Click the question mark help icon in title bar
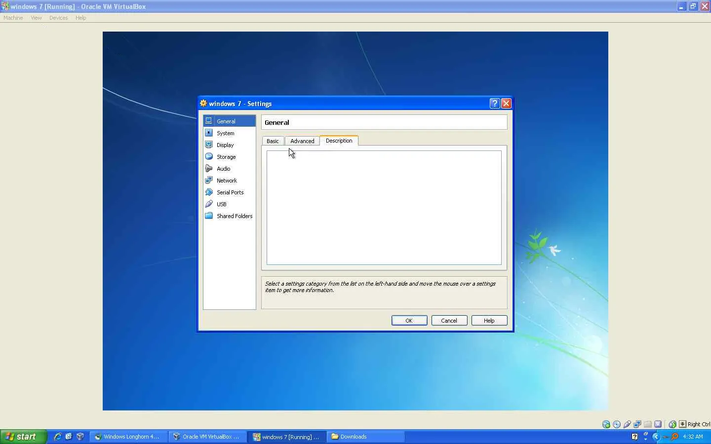This screenshot has height=444, width=711. point(495,103)
